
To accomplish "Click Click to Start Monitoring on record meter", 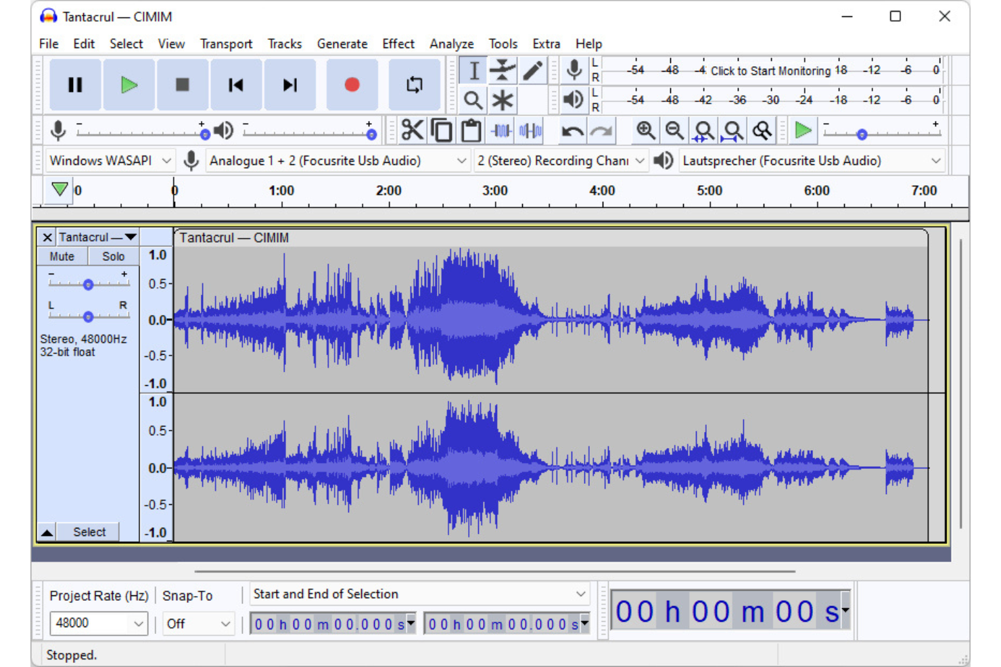I will [x=770, y=71].
